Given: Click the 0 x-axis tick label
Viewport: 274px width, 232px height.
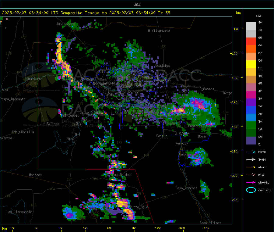Looking at the screenshot, I should coord(36,228).
